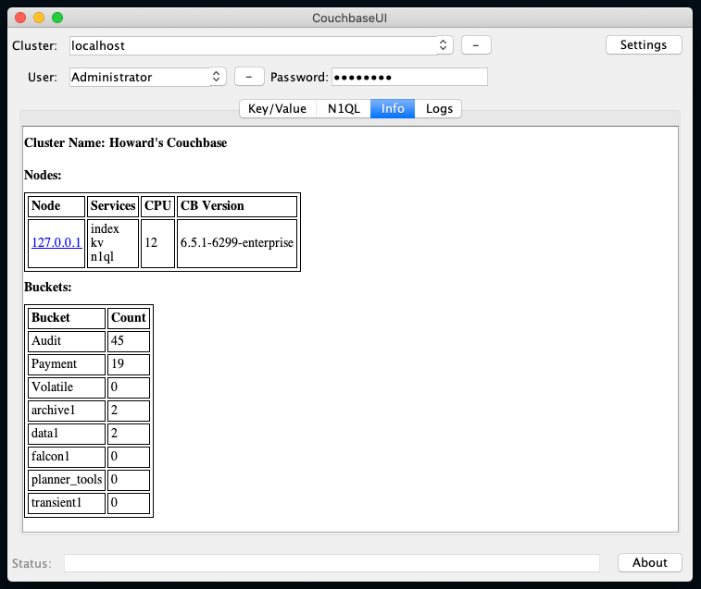Click the Services column header
Viewport: 701px width, 589px height.
[x=113, y=206]
